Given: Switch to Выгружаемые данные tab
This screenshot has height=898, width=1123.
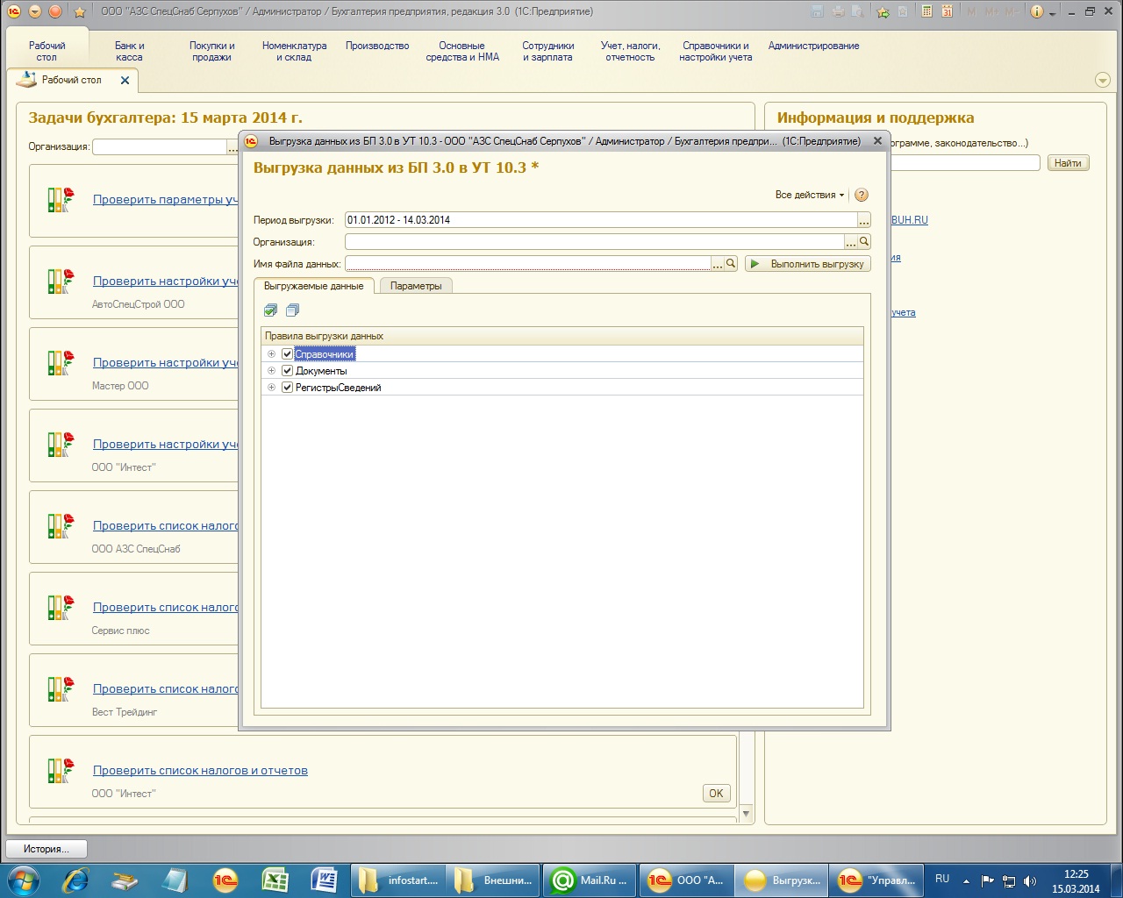Looking at the screenshot, I should pos(313,286).
